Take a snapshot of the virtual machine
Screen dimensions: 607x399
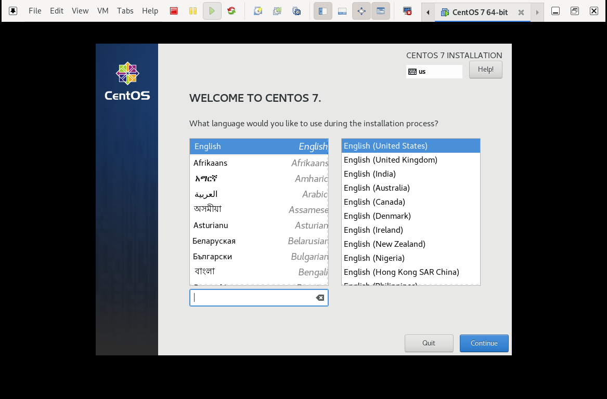258,11
